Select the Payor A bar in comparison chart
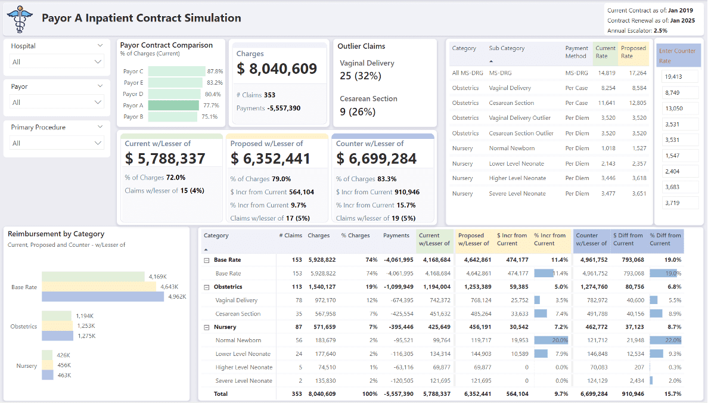The width and height of the screenshot is (708, 403). [x=173, y=106]
